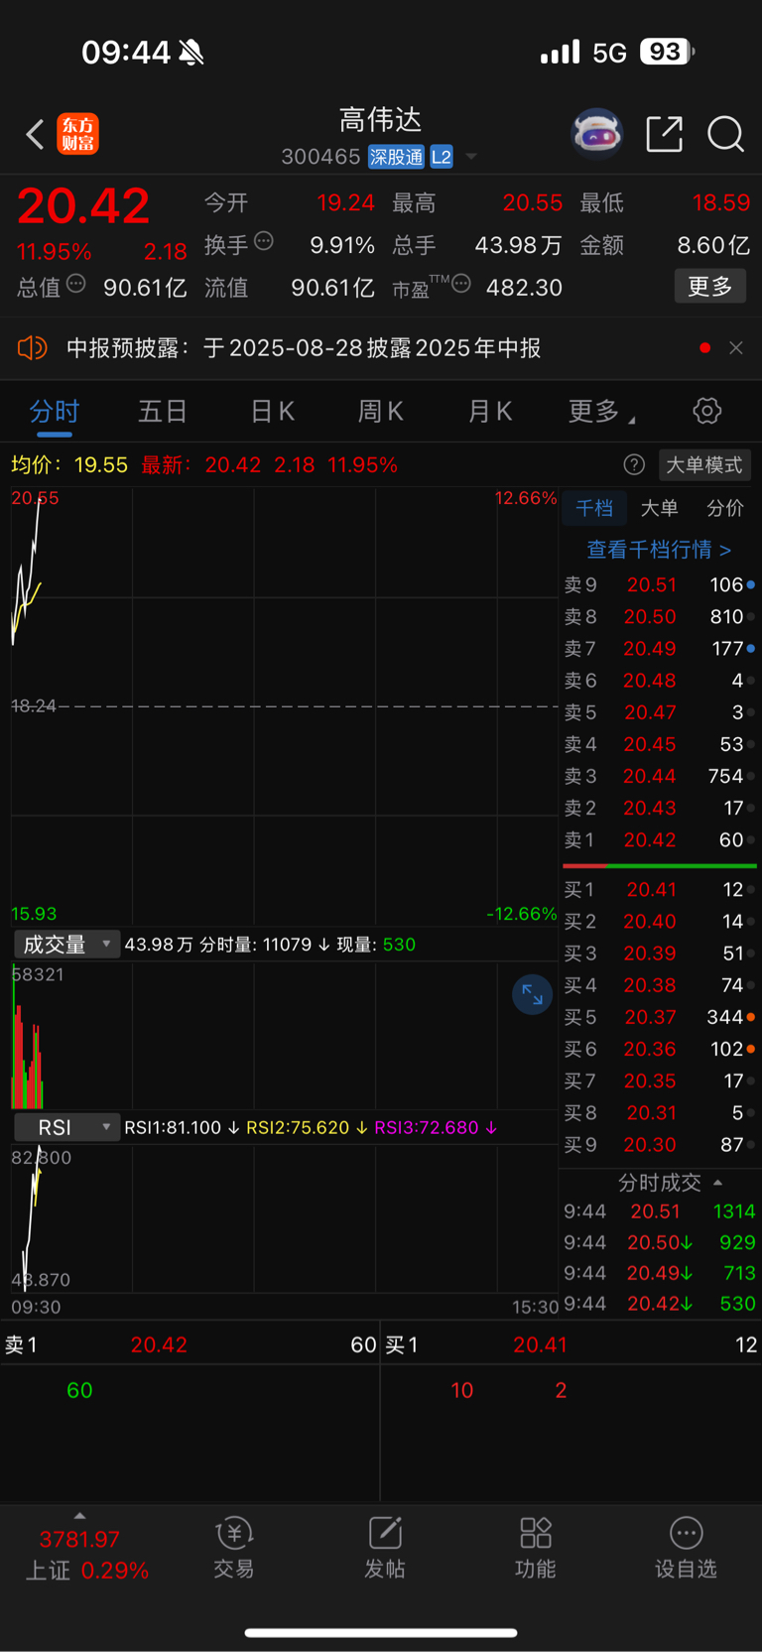Open 查看千档行情 link
This screenshot has width=762, height=1652.
coord(659,549)
